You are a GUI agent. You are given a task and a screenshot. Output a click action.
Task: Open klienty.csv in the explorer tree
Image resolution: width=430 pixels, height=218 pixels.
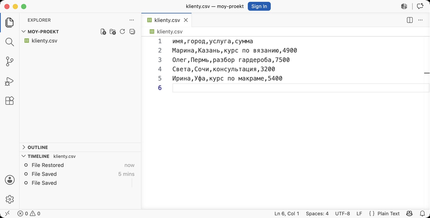click(44, 41)
